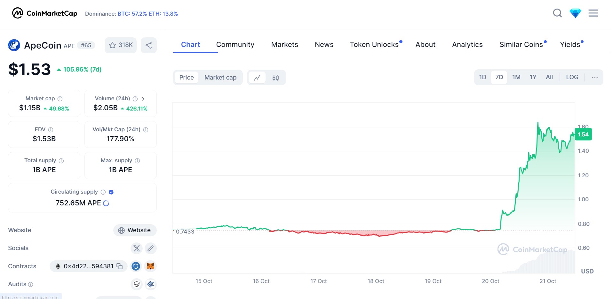Open the hamburger menu
This screenshot has height=299, width=613.
pos(593,13)
